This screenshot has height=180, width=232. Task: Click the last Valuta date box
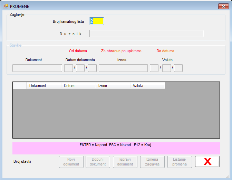point(178,68)
